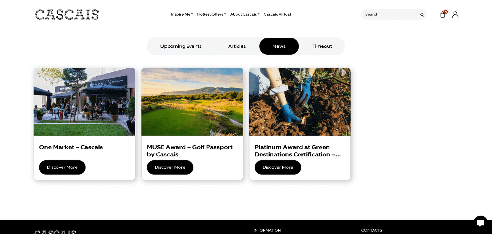Expand the About Cascais dropdown menu
The image size is (492, 234).
[245, 14]
